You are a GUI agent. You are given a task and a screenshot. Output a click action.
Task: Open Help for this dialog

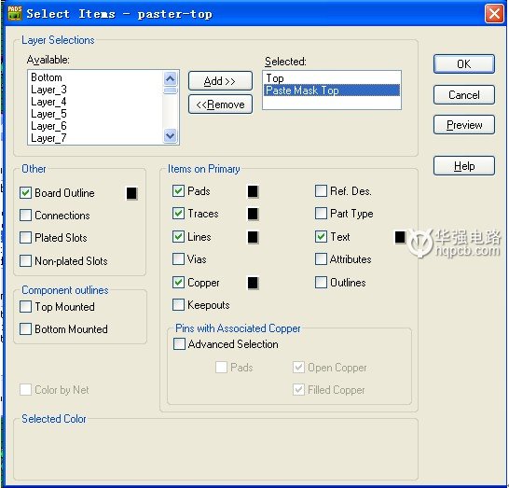pyautogui.click(x=464, y=166)
